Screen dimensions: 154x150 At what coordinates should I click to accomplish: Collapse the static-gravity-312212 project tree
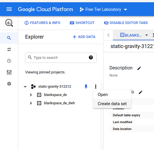[x=25, y=87]
